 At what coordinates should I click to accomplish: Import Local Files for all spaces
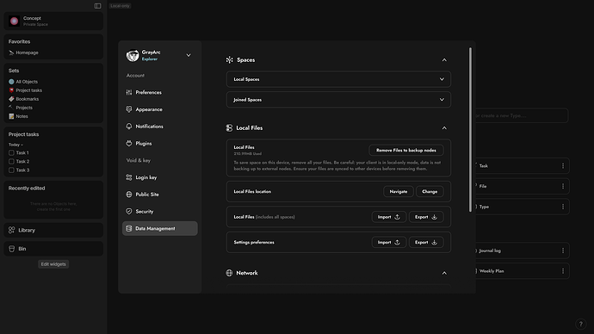(388, 217)
